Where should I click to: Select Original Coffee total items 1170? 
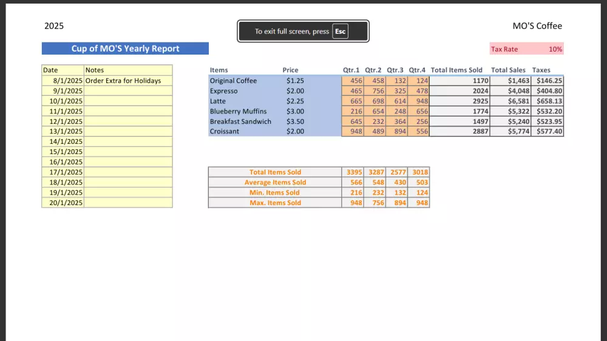pos(459,81)
